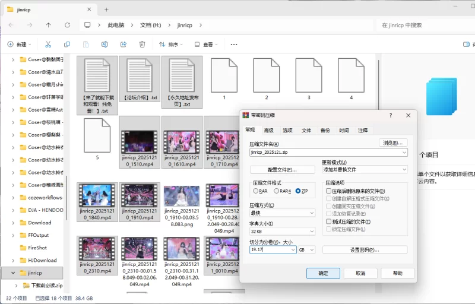Open the GB volume size unit dropdown
The height and width of the screenshot is (304, 475).
pos(307,250)
